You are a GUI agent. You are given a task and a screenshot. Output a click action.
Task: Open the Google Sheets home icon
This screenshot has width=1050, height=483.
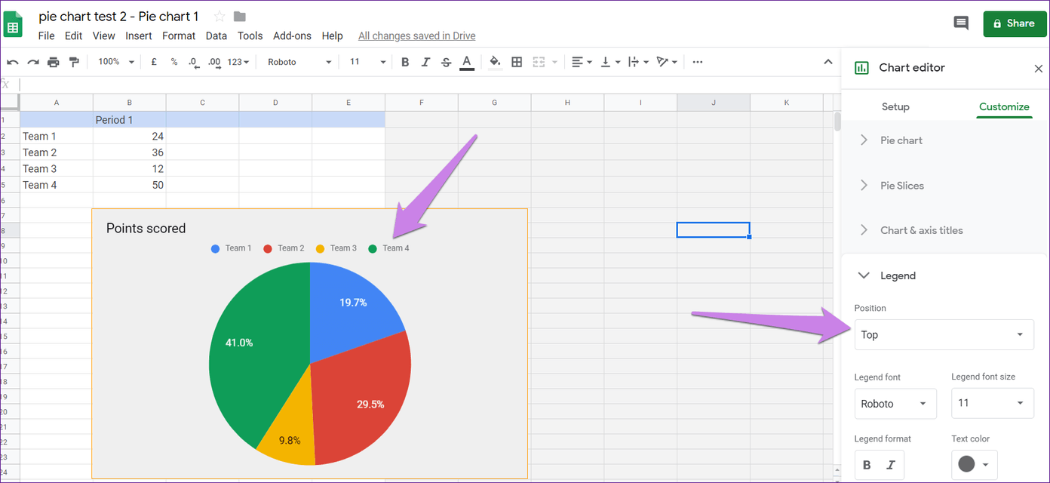(x=14, y=23)
